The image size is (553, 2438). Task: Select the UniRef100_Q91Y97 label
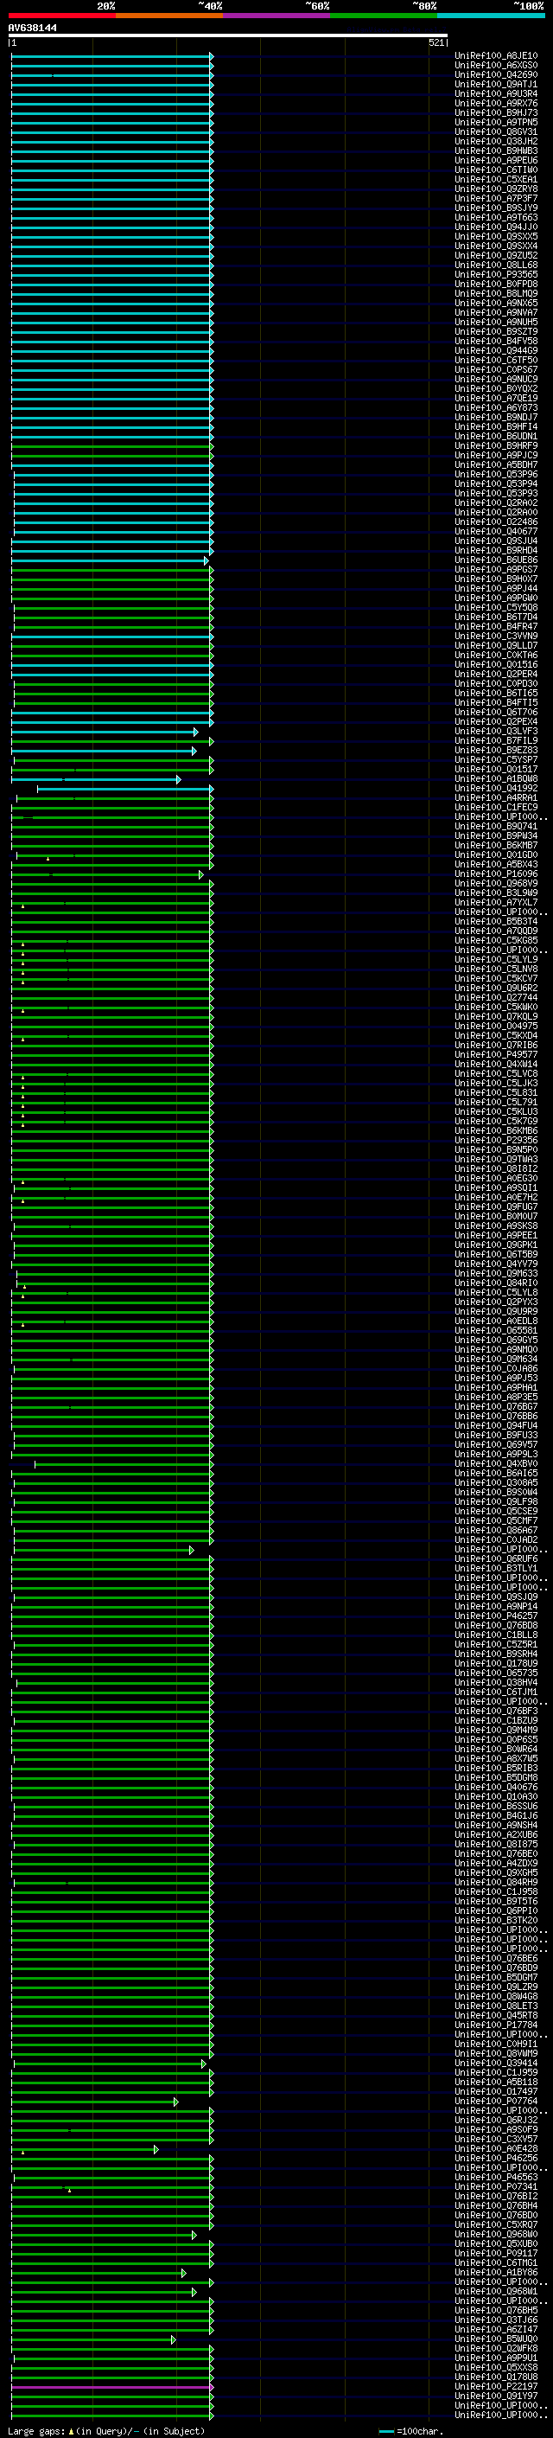(x=495, y=2396)
